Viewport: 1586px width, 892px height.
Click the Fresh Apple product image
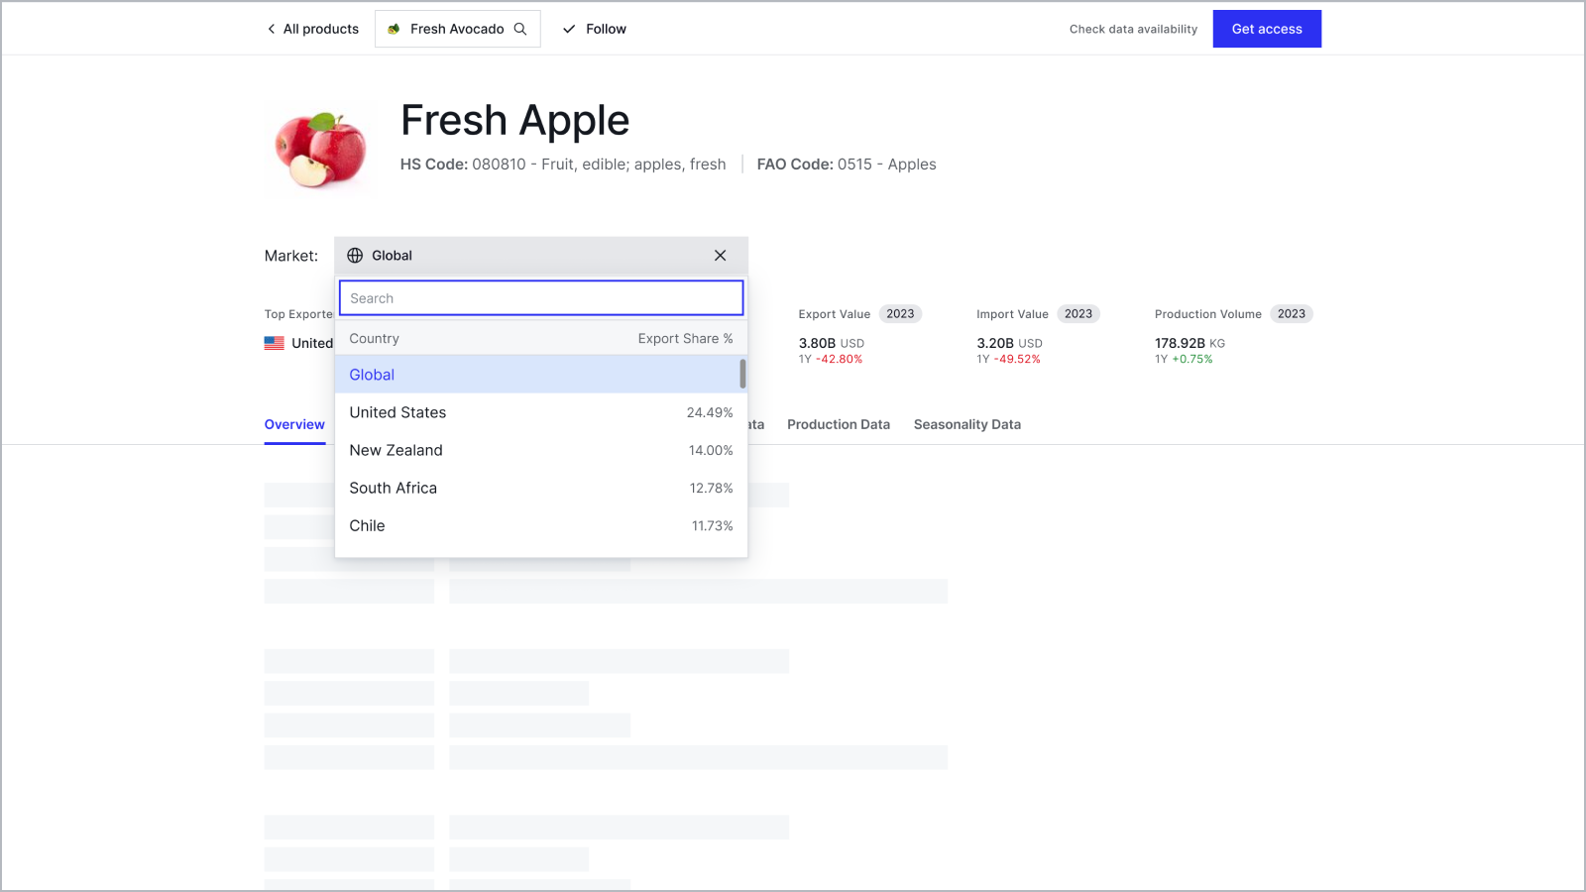[319, 149]
